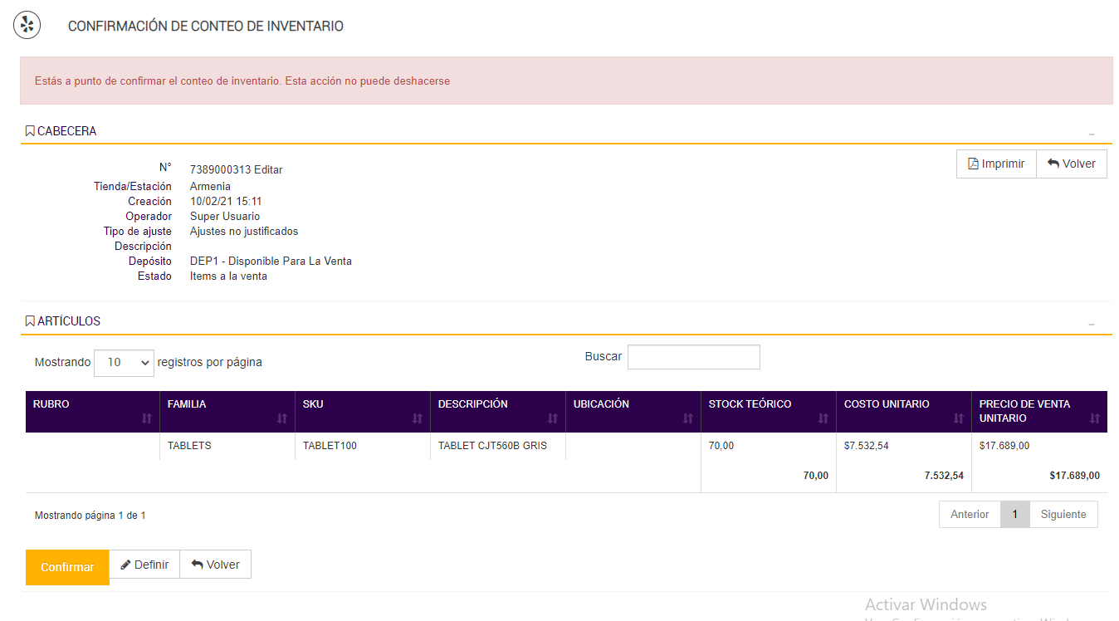
Task: Collapse the ARTÍCULOS section
Action: coord(1092,324)
